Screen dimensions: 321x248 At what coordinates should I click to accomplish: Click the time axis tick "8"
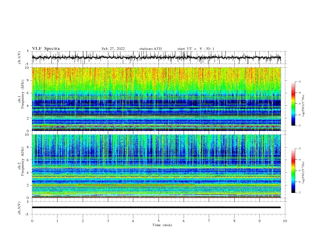tap(234, 221)
